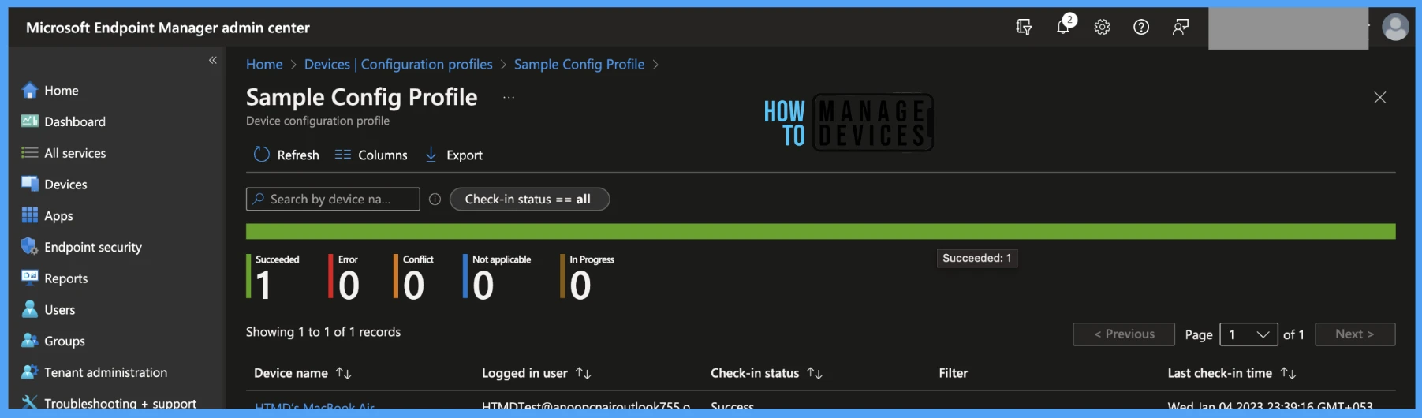Select the Troubleshooting + support wrench icon
Viewport: 1422px width, 418px height.
click(30, 402)
